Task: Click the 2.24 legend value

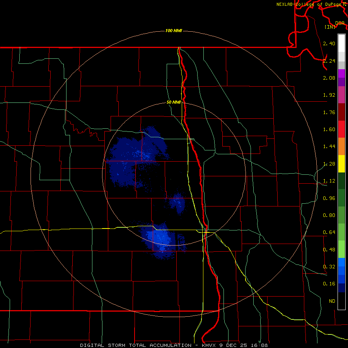Action: [x=329, y=61]
